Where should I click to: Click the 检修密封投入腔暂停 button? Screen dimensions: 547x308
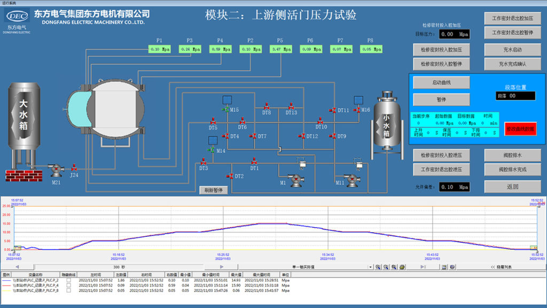point(441,64)
